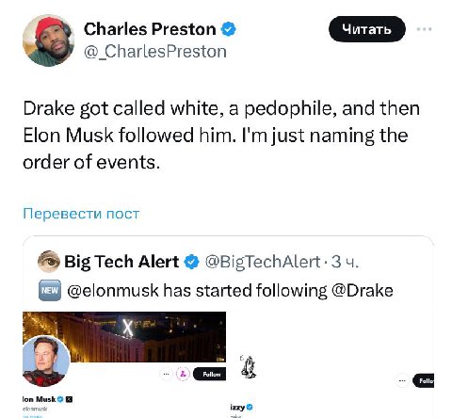Open the ellipsis icon on Drake's profile

[402, 380]
